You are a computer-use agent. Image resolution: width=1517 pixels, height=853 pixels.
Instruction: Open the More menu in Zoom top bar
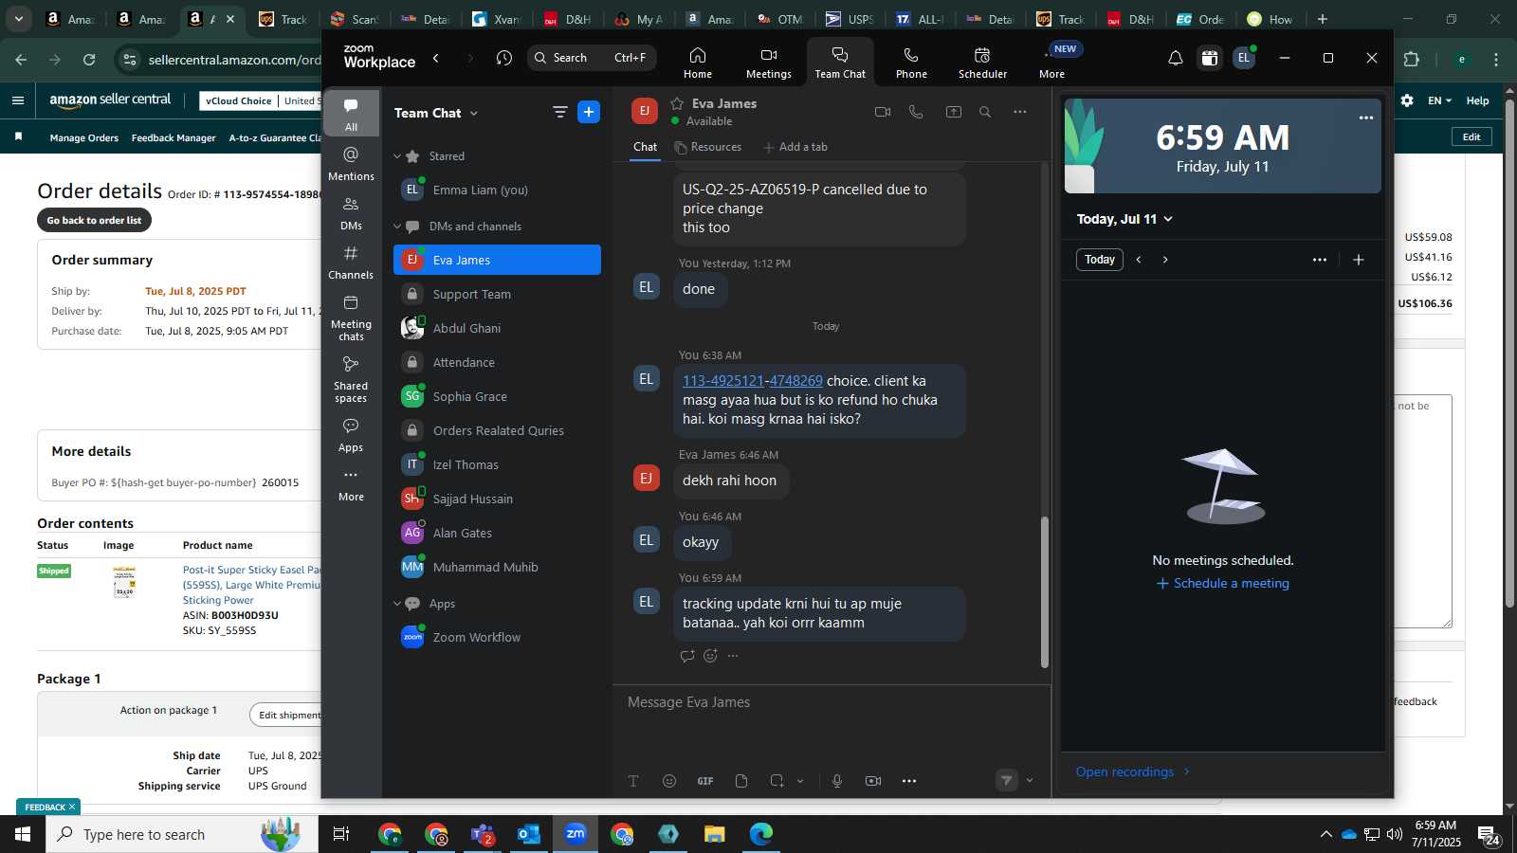tap(1052, 63)
